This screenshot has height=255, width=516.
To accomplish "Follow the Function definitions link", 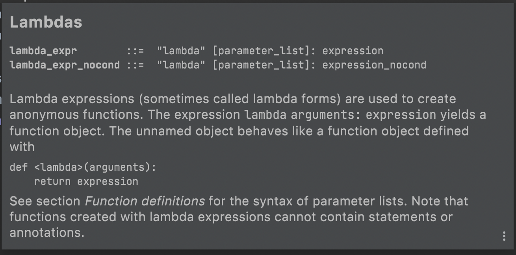I will [x=145, y=201].
